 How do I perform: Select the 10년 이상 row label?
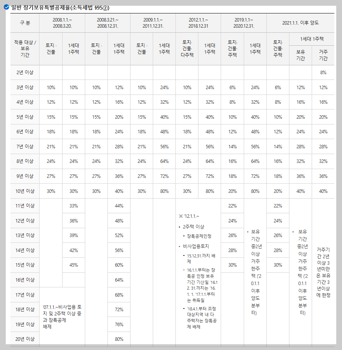point(25,191)
